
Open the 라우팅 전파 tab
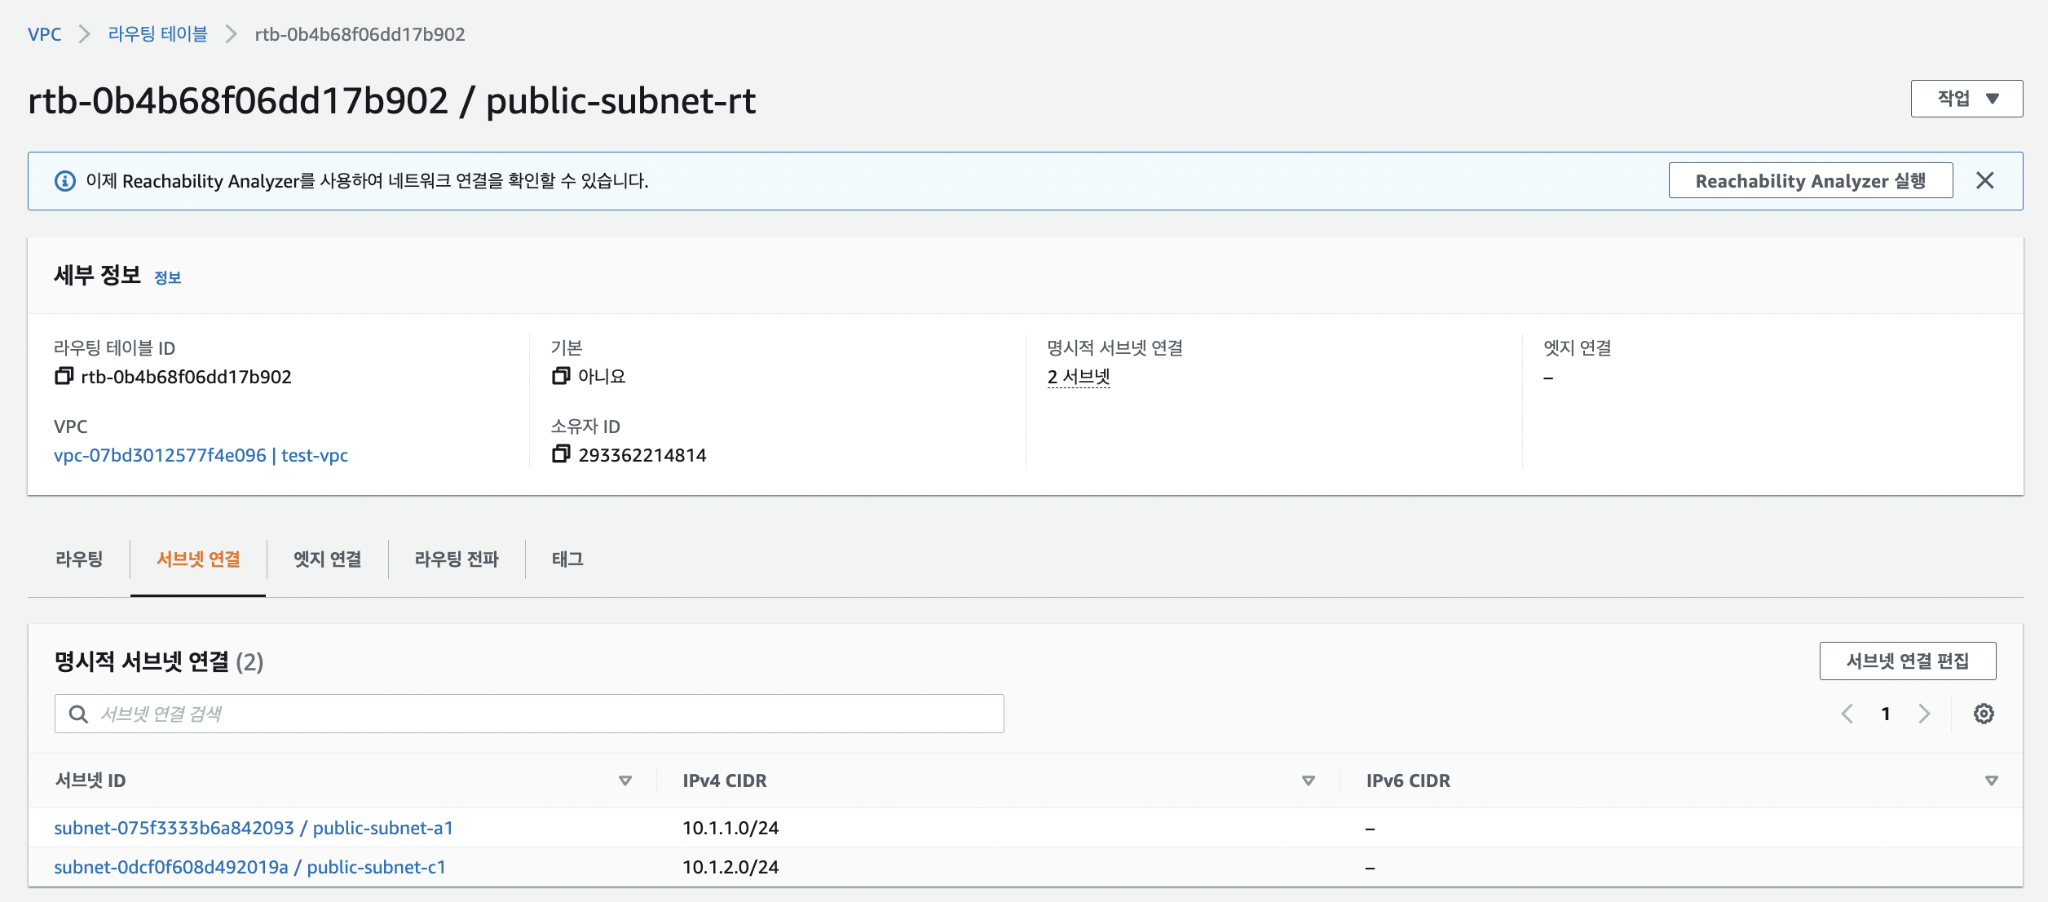[x=457, y=559]
